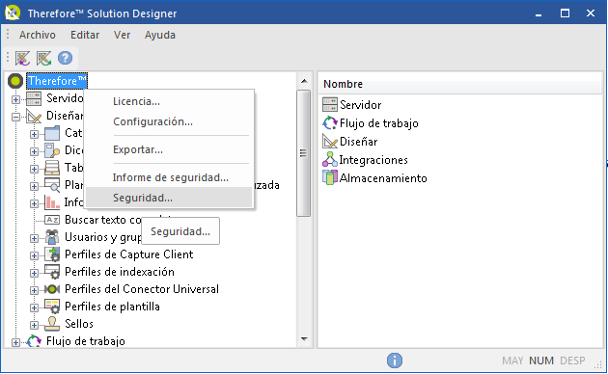608x374 pixels.
Task: Click tree scrollbar down arrow
Action: click(304, 339)
